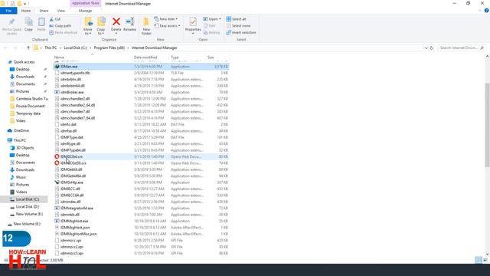This screenshot has width=490, height=276.
Task: Select the IDMMsgHost.json file
Action: pyautogui.click(x=141, y=228)
